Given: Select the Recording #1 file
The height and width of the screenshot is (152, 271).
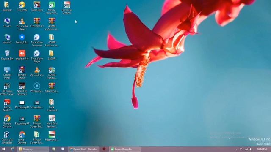Looking at the screenshot, I should pyautogui.click(x=22, y=104).
